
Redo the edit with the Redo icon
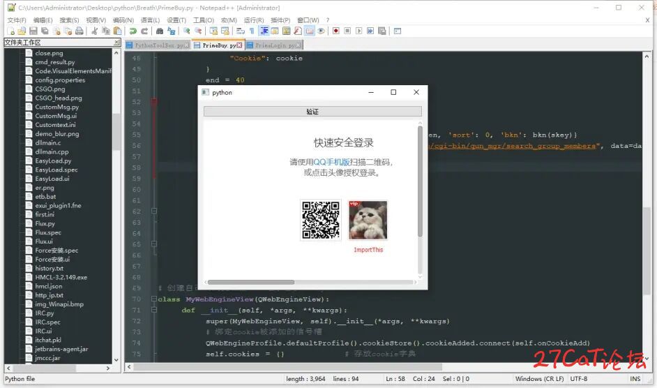144,31
